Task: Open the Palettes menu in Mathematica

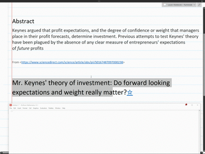Action: click(x=51, y=108)
